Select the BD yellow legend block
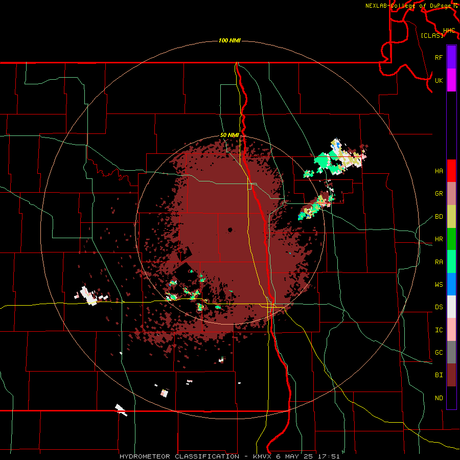 click(x=451, y=216)
